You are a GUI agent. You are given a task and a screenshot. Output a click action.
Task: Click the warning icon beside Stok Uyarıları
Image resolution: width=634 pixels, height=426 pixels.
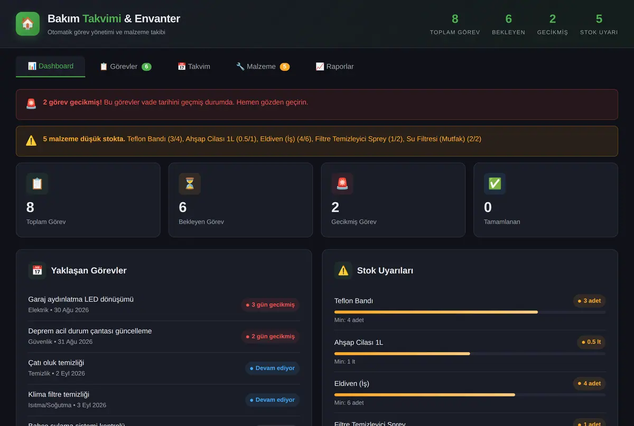pos(343,271)
